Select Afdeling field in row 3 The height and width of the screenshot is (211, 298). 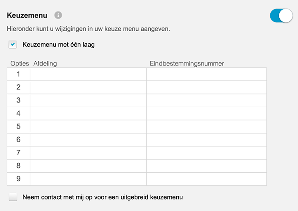pyautogui.click(x=88, y=100)
